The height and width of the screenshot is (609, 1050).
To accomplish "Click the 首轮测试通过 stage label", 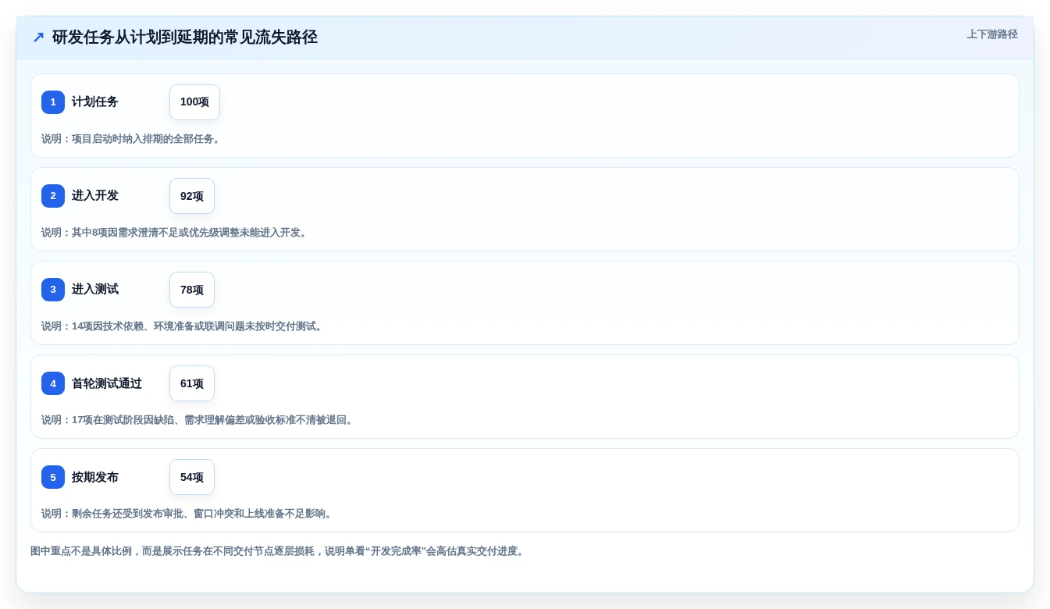I will point(107,383).
